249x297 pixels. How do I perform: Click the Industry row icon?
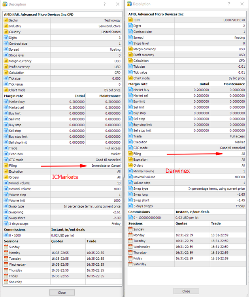[x=6, y=26]
